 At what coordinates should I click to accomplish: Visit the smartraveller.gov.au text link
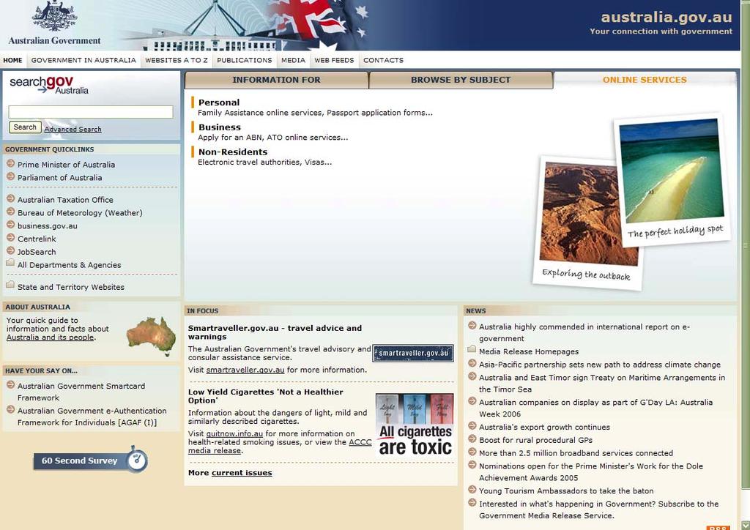pyautogui.click(x=245, y=370)
